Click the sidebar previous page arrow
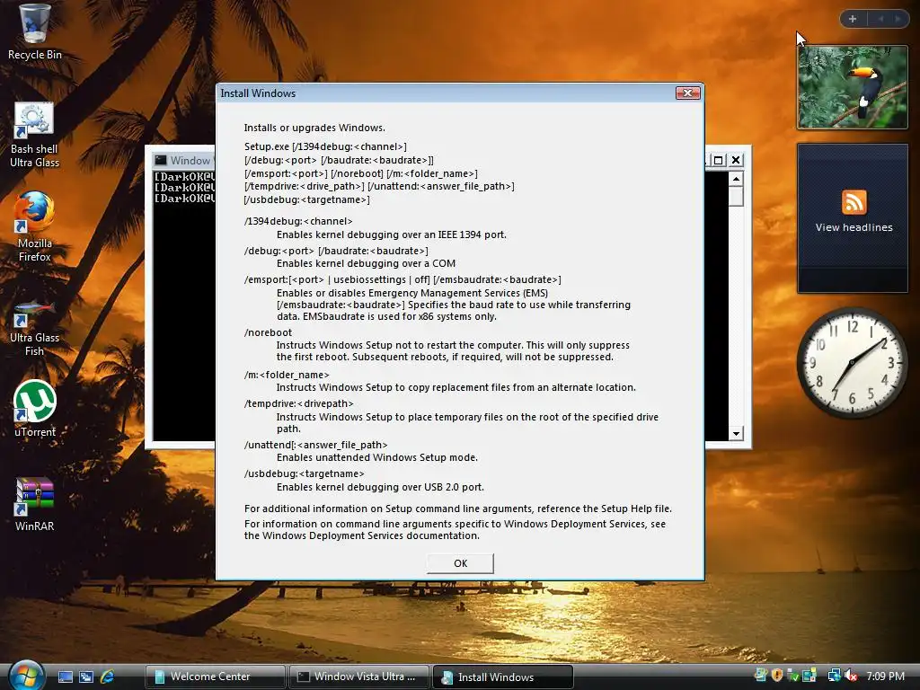This screenshot has width=920, height=690. click(x=880, y=19)
